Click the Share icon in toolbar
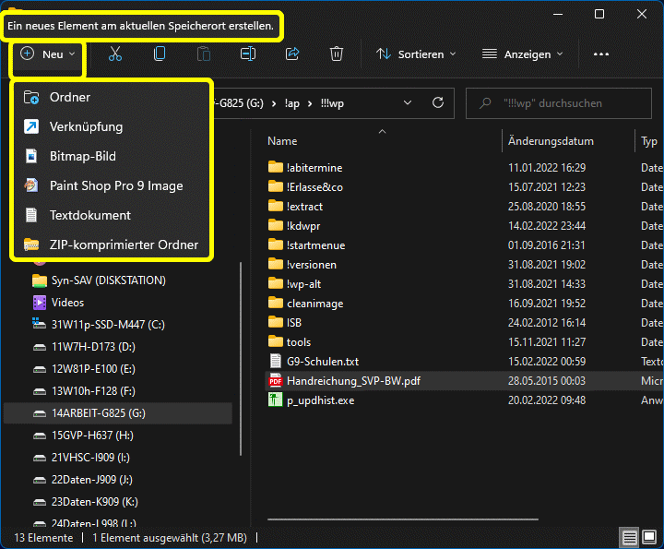This screenshot has width=664, height=549. point(292,54)
